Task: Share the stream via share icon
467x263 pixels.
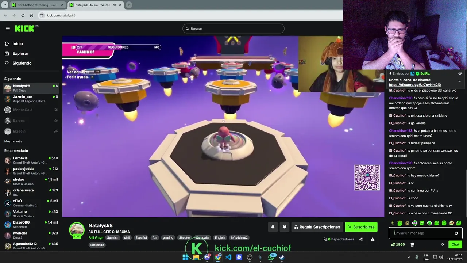Action: 361,239
